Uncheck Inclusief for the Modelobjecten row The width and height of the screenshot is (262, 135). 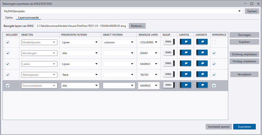8,42
